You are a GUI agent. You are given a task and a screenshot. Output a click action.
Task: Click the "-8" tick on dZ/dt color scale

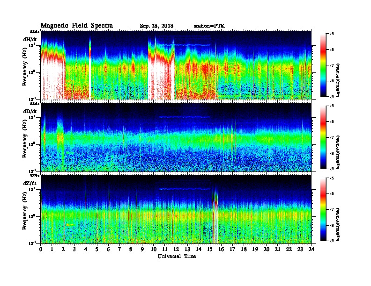coord(332,225)
